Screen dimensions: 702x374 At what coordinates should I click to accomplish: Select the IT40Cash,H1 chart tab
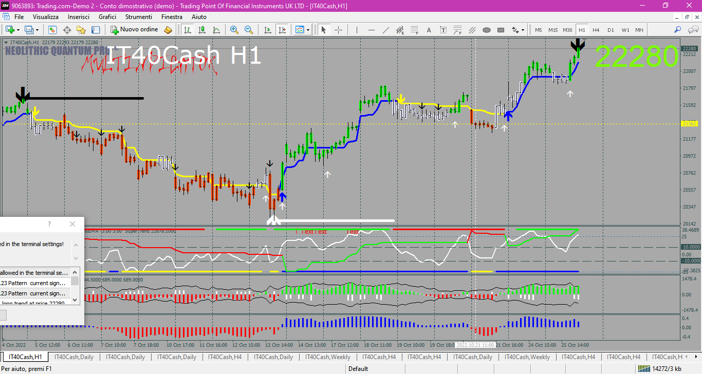(25, 357)
